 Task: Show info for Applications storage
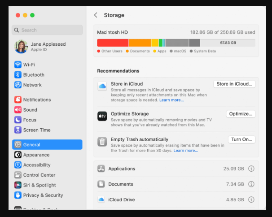pyautogui.click(x=251, y=169)
